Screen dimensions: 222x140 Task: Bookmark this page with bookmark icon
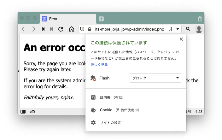pyautogui.click(x=170, y=29)
